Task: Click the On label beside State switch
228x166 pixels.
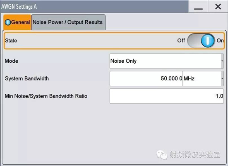Action: point(220,41)
